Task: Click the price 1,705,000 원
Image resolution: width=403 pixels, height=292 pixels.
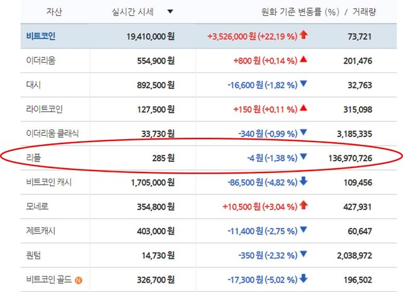Action: pyautogui.click(x=153, y=182)
